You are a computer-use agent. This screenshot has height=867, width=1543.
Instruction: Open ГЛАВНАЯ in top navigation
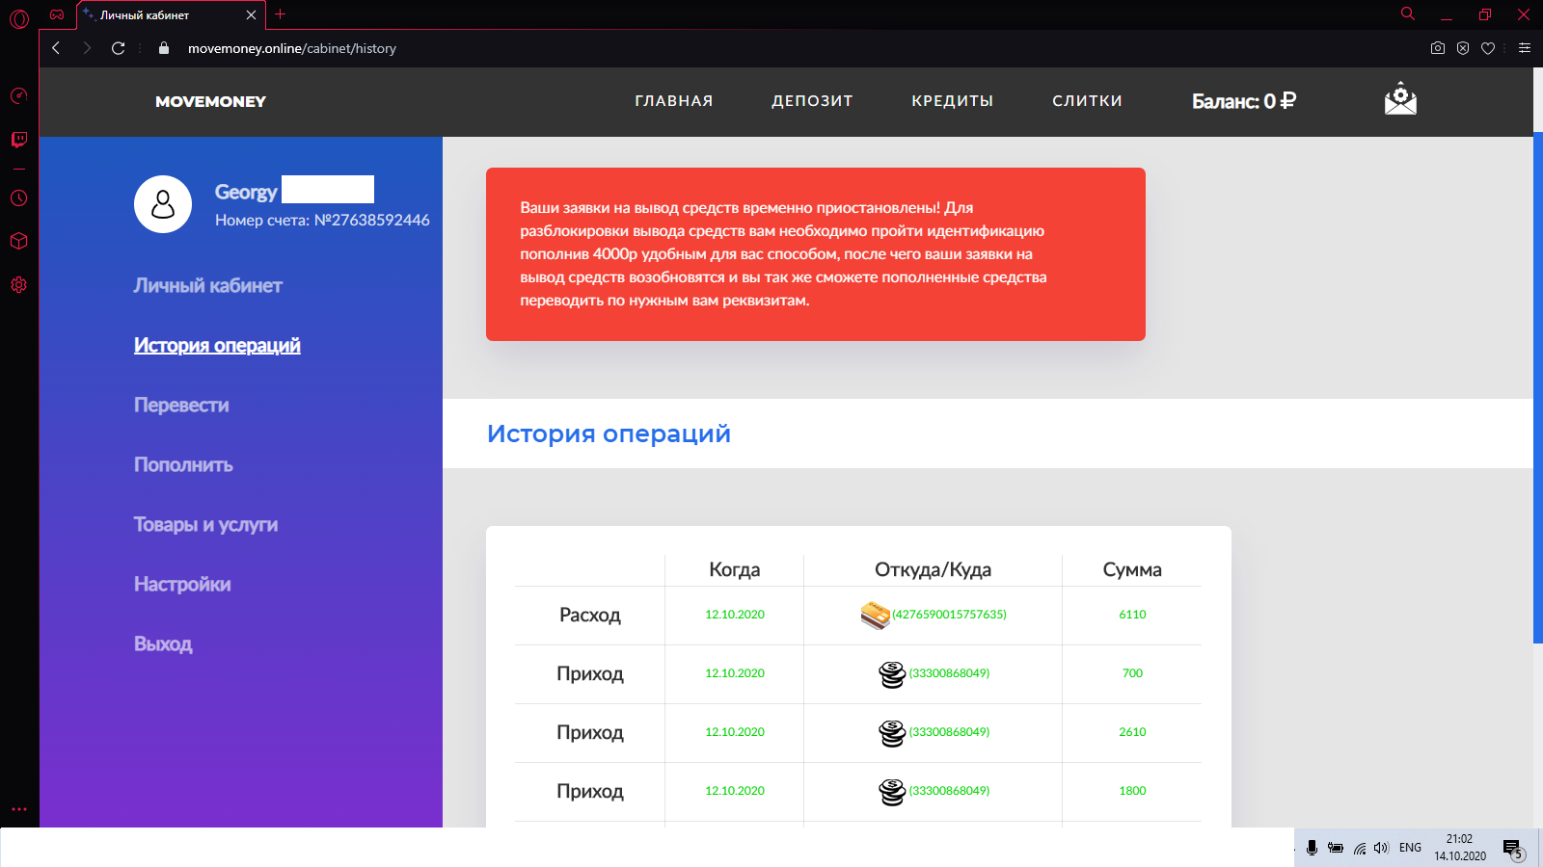[x=674, y=101]
